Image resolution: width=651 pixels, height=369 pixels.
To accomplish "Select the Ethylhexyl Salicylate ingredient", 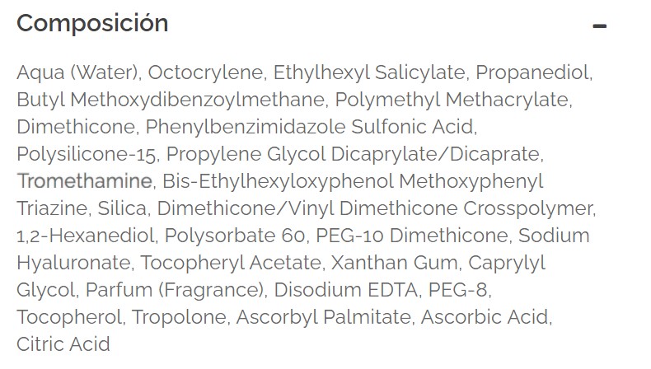I will (369, 72).
